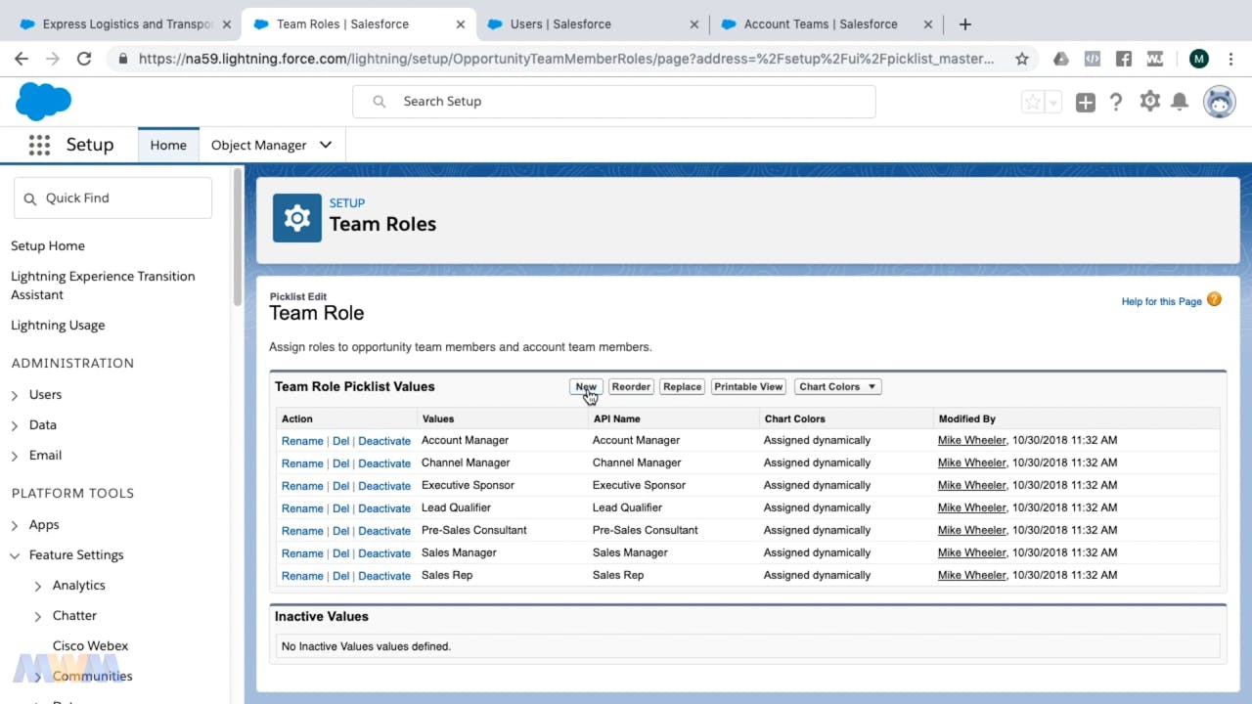Open the Object Manager tab
Viewport: 1252px width, 704px height.
click(x=258, y=145)
